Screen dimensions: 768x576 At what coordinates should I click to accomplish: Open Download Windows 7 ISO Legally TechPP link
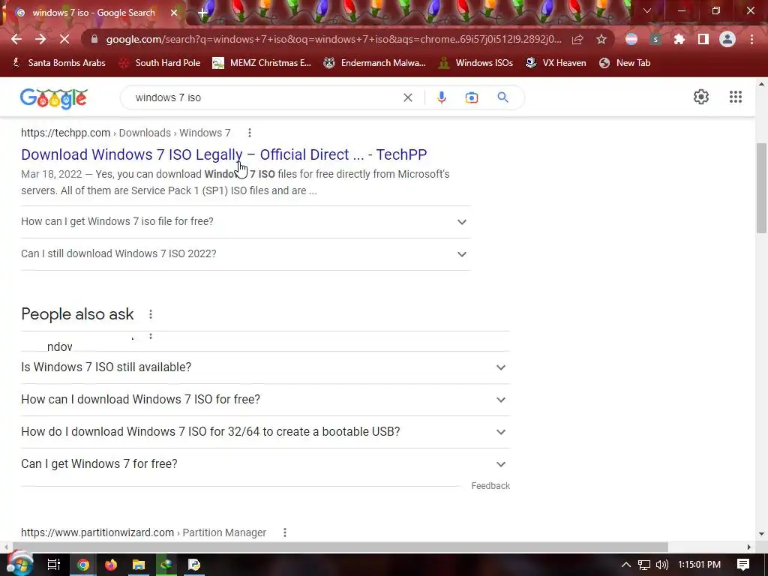click(x=223, y=154)
